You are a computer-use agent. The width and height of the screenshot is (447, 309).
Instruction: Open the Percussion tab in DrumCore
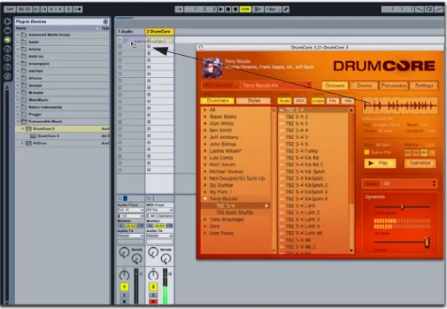pos(394,85)
